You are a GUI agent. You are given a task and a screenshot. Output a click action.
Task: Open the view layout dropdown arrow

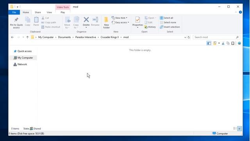[x=219, y=43]
